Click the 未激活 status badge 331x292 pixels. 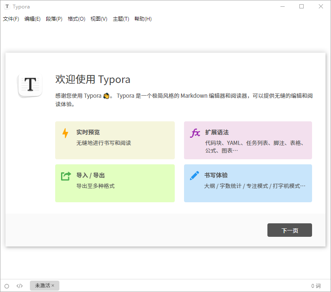pyautogui.click(x=45, y=286)
